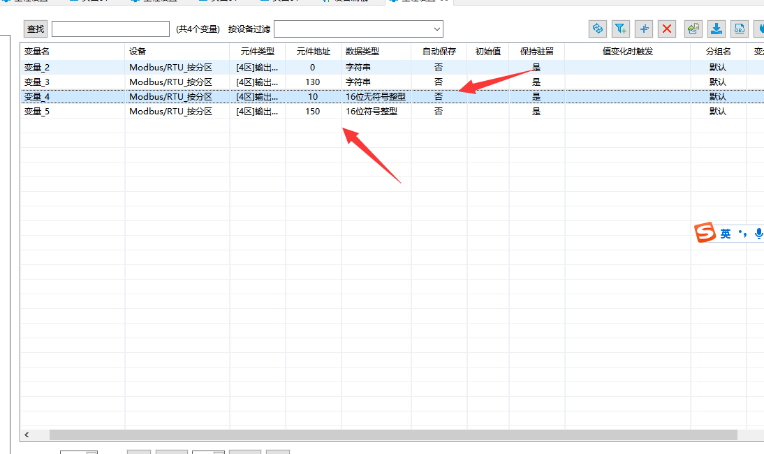Select the 变量_4 row name cell

point(72,97)
